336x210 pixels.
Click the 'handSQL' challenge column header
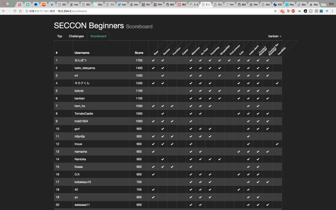click(x=282, y=51)
